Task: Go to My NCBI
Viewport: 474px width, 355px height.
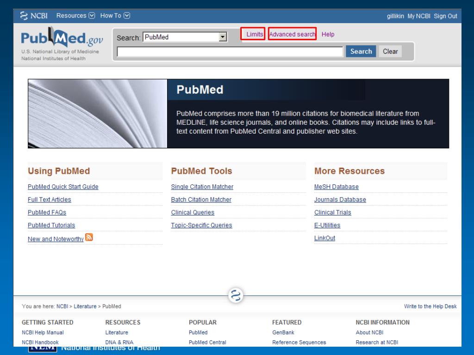Action: click(x=418, y=16)
